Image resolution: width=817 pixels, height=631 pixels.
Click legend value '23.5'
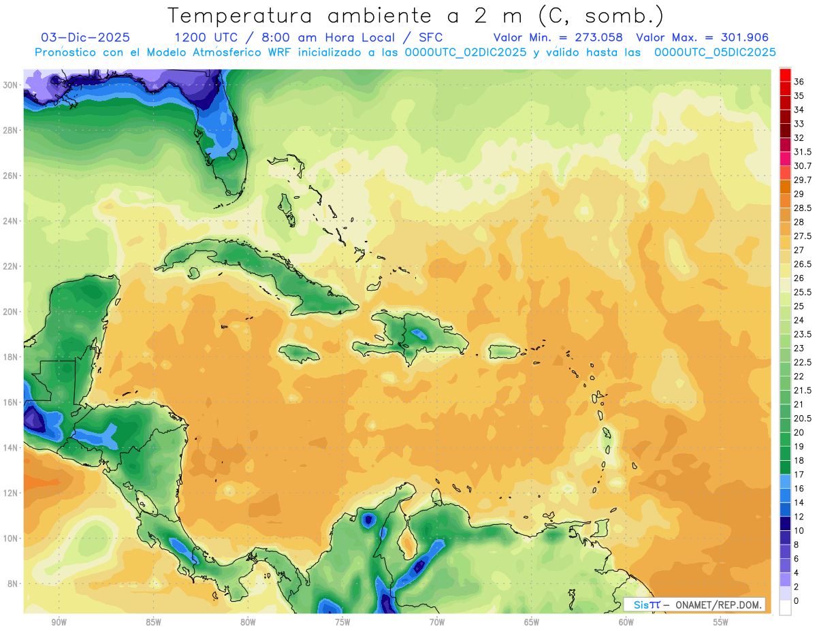pos(803,334)
